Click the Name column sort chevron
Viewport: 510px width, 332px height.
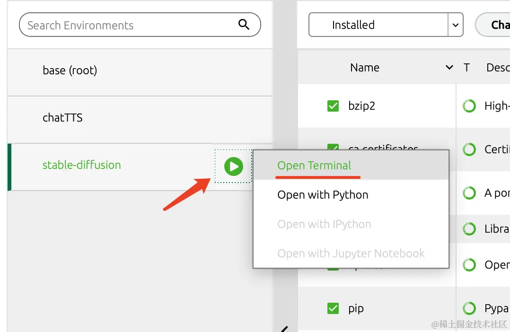tap(449, 68)
